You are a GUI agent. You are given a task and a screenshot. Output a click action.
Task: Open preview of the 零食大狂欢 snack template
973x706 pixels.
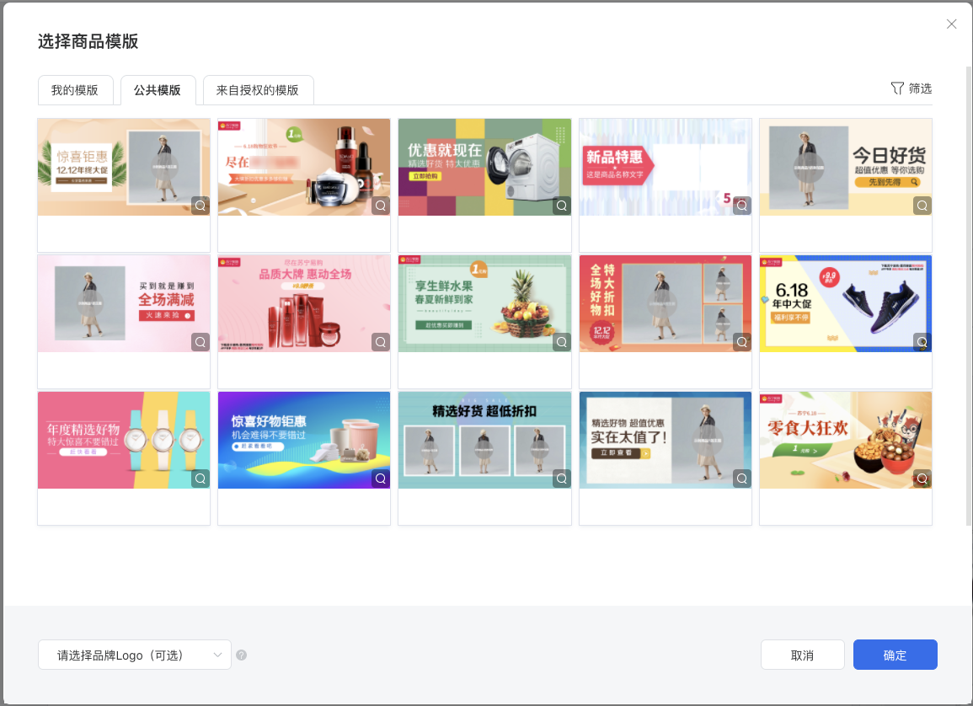pos(922,479)
